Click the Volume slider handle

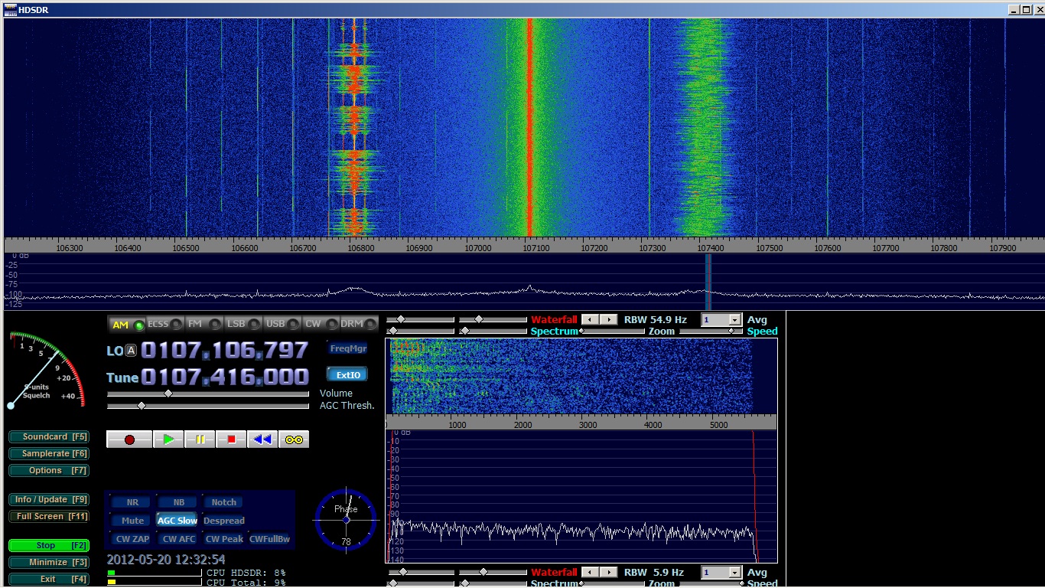(x=168, y=394)
